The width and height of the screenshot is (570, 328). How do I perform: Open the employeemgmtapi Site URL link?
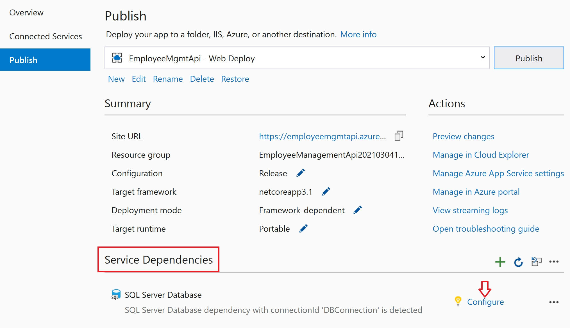point(322,136)
